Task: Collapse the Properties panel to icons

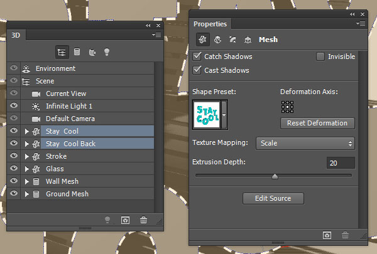Action: click(x=352, y=14)
